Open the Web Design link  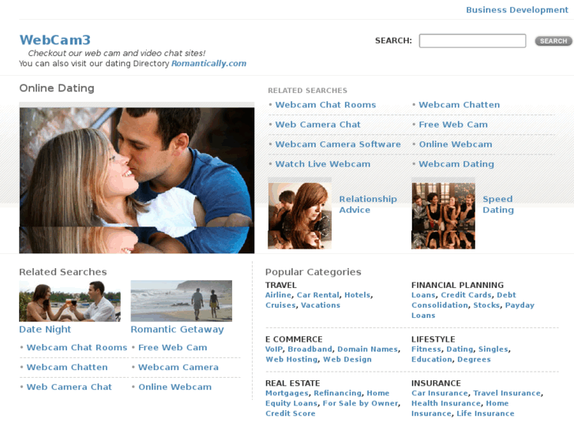click(x=347, y=359)
